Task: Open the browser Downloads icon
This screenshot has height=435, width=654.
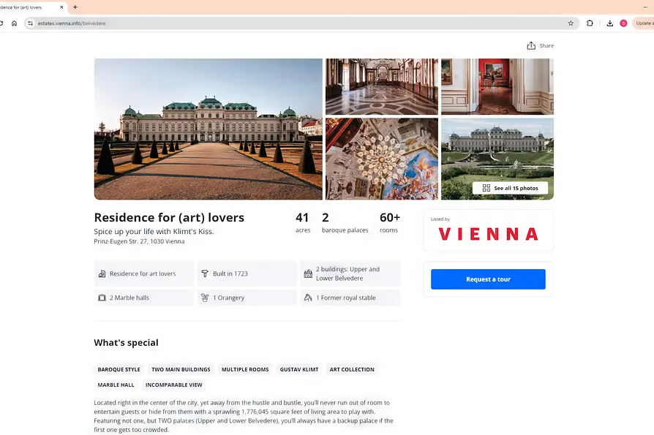Action: point(609,23)
